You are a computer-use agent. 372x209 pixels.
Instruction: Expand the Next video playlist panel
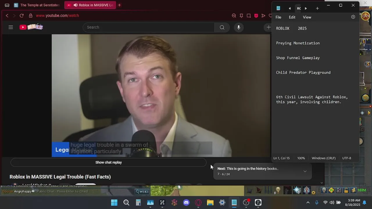pos(305,171)
